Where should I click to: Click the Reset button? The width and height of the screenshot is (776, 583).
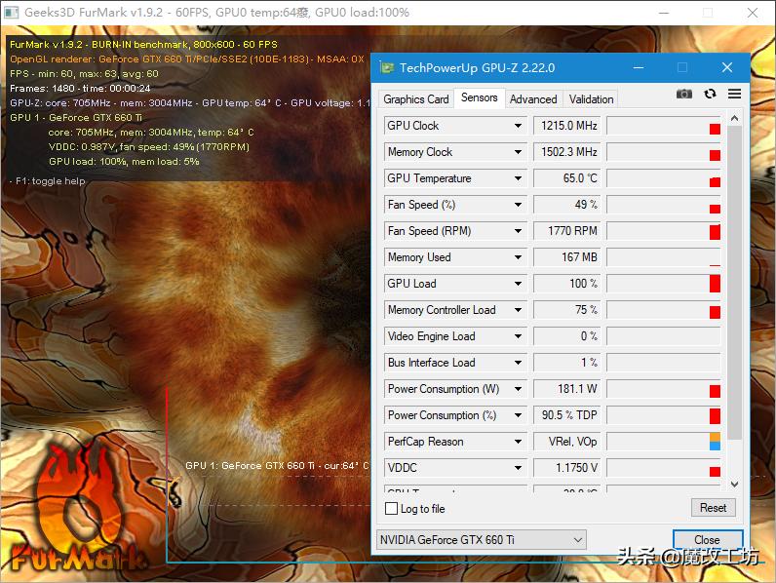pyautogui.click(x=713, y=508)
